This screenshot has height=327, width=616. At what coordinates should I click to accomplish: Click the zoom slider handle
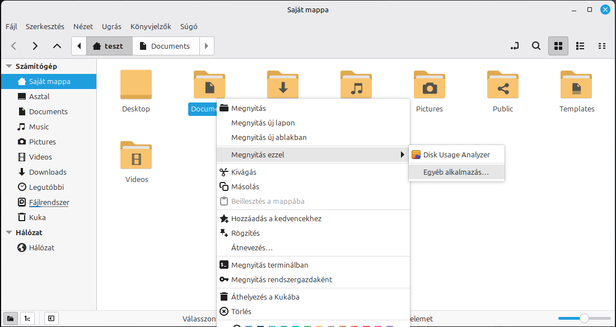tap(584, 319)
